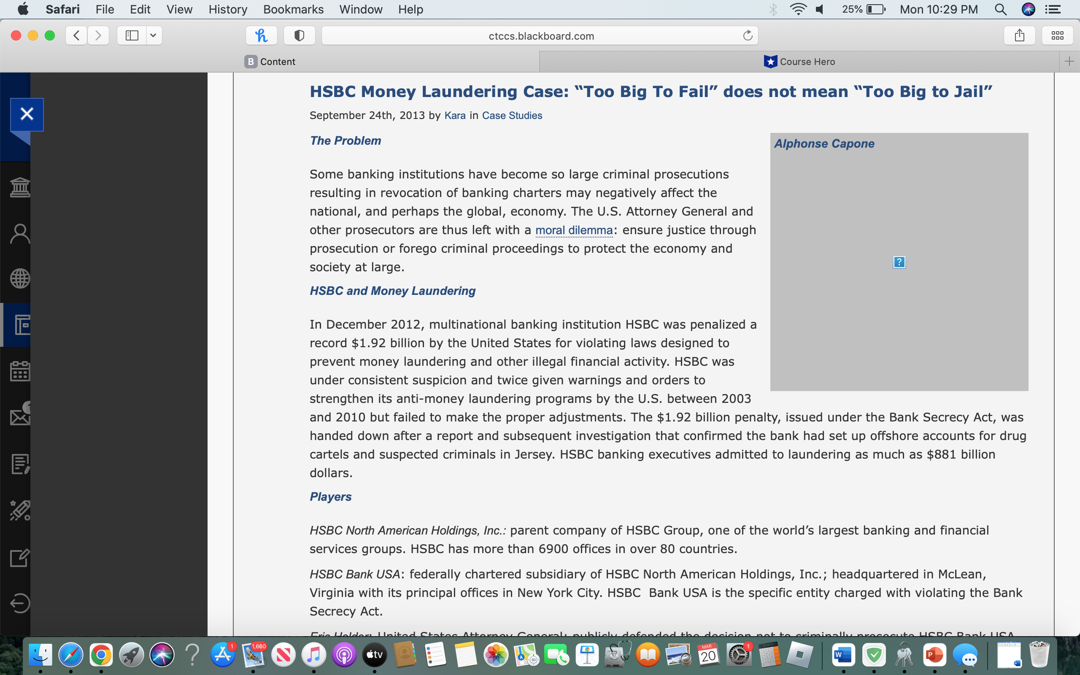
Task: Click the Honey extension toolbar icon
Action: point(262,35)
